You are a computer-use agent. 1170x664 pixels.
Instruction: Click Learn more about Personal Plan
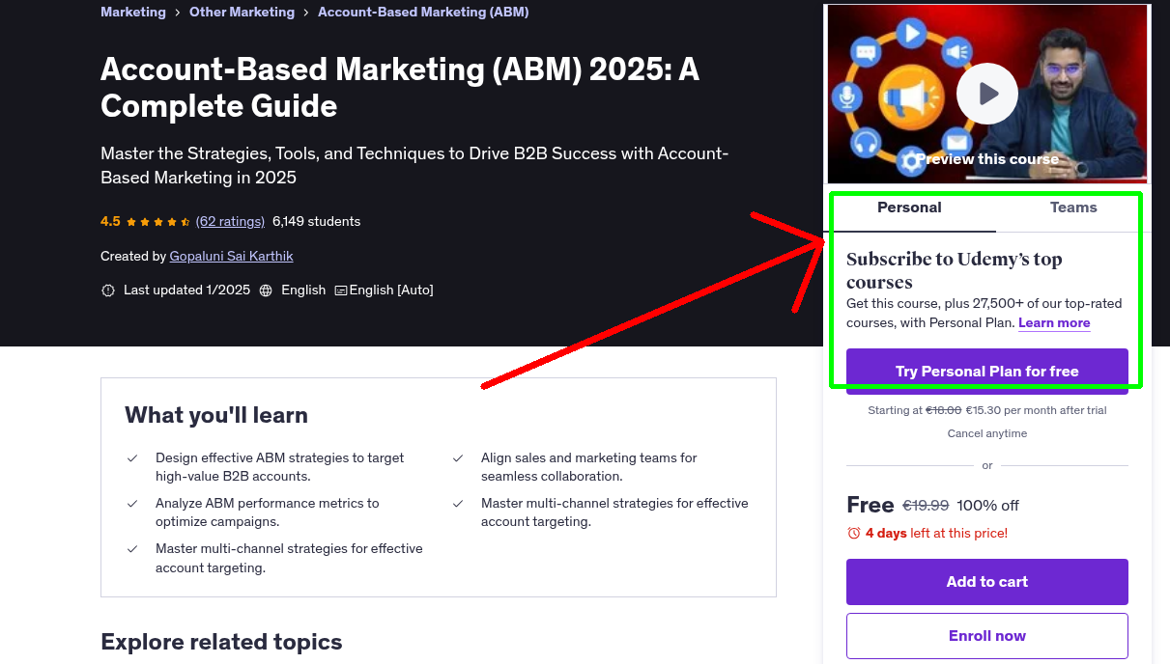[1054, 323]
